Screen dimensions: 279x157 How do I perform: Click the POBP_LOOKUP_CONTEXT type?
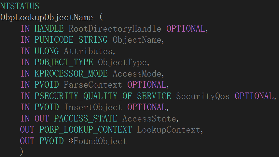(x=86, y=130)
